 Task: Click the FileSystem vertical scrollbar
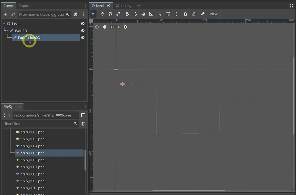click(85, 160)
